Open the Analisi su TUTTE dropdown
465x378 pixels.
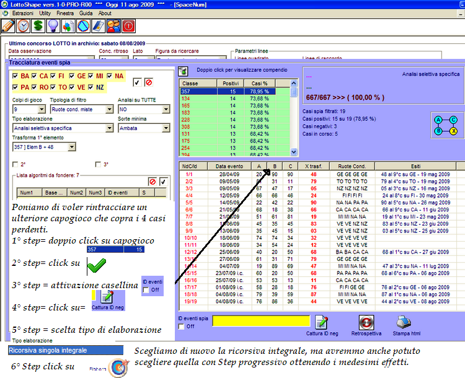click(166, 110)
